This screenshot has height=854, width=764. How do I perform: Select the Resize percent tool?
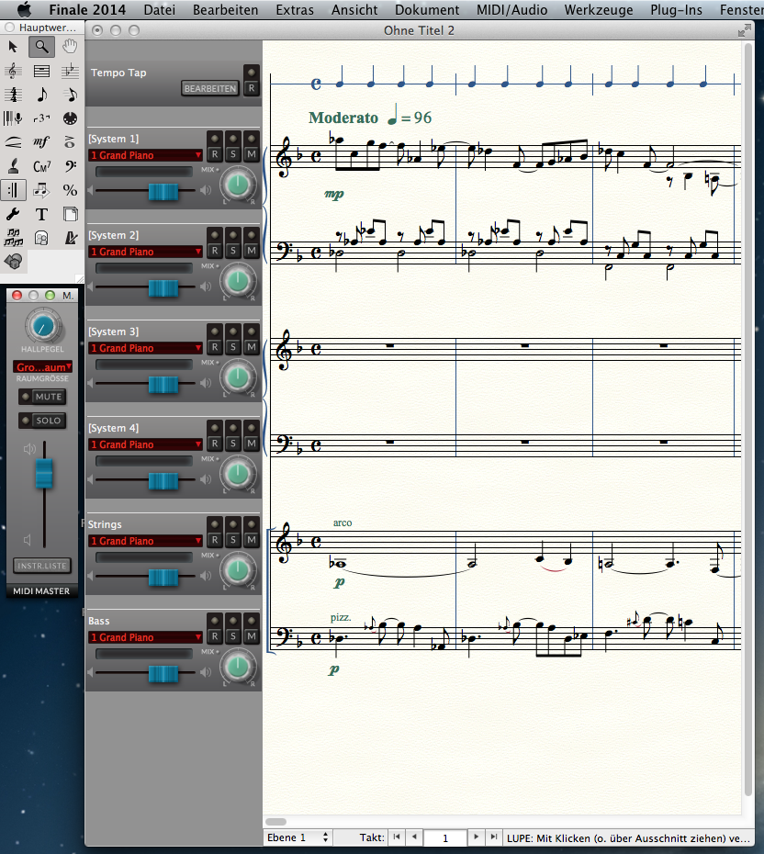(70, 190)
